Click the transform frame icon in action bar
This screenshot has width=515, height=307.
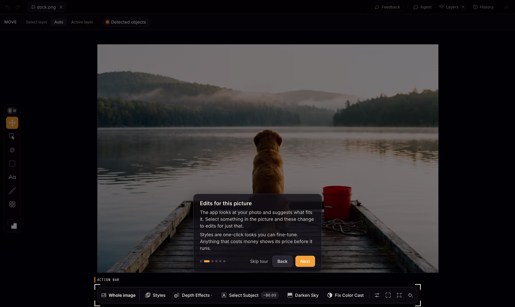[x=399, y=295]
